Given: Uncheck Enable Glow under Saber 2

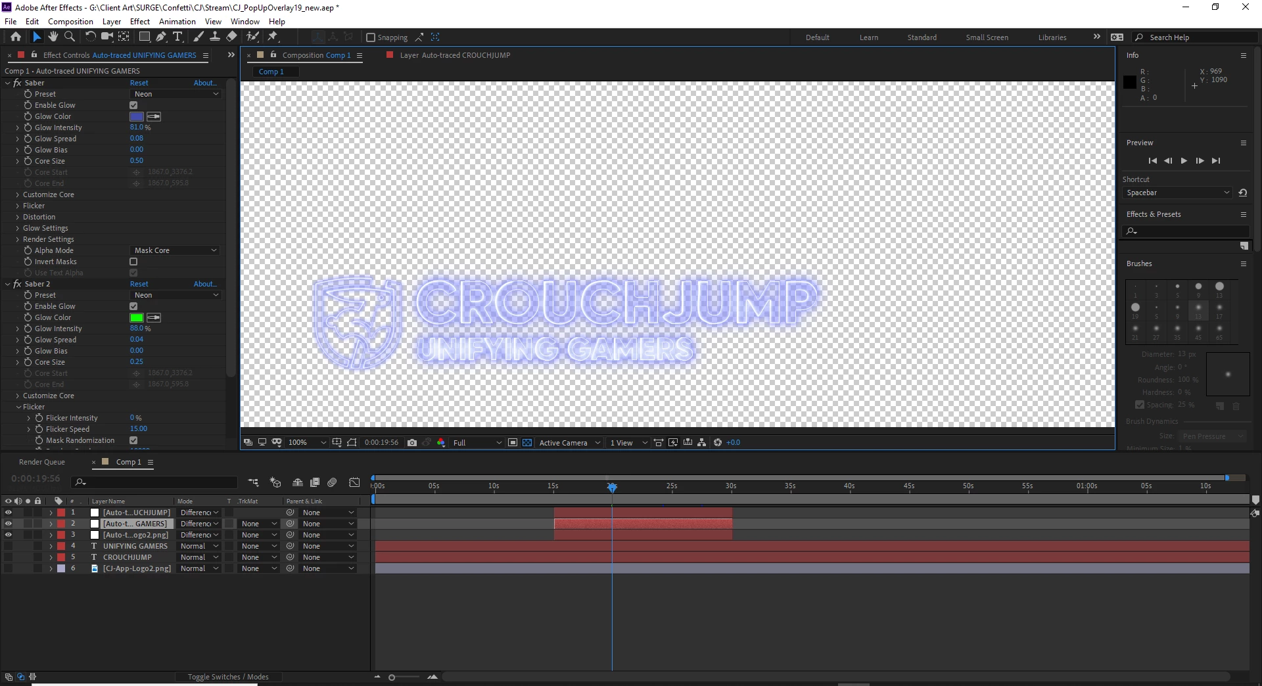Looking at the screenshot, I should [133, 306].
